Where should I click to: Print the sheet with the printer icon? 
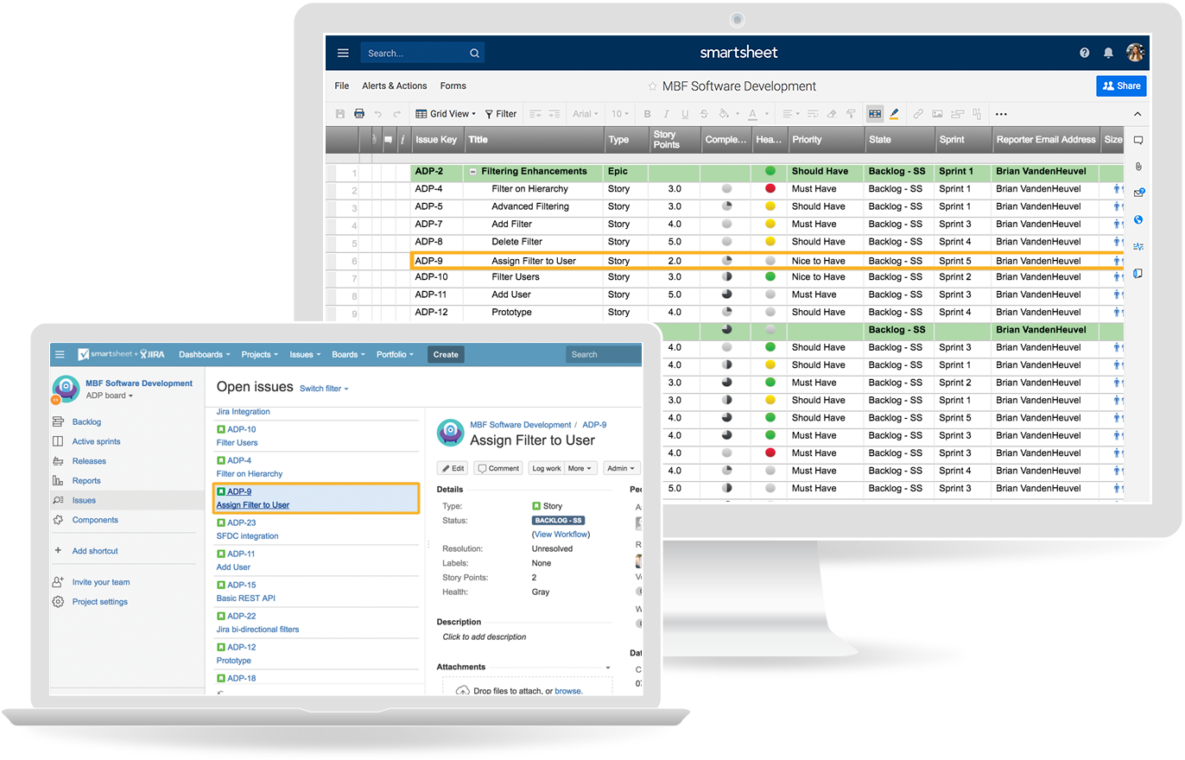tap(359, 113)
